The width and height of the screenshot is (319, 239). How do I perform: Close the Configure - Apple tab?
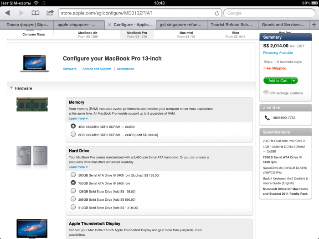[109, 25]
